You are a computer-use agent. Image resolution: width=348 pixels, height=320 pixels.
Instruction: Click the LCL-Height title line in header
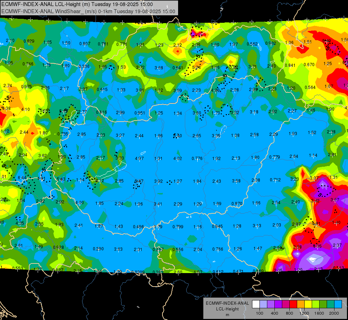click(x=77, y=4)
